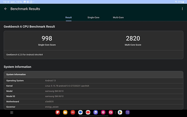
Task: Tap the 'Operating System' row label
Action: click(x=15, y=81)
